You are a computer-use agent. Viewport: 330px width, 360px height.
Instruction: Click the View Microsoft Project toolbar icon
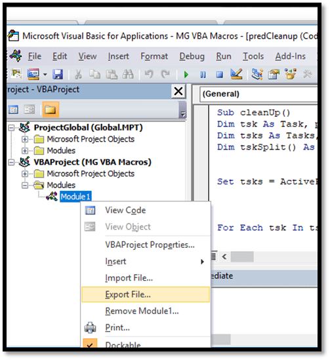(x=16, y=74)
